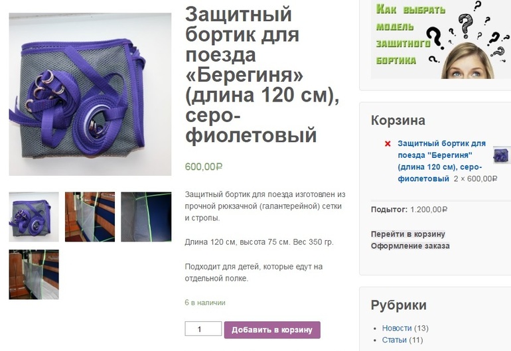Screen dimensions: 511x351
Task: Click the purple bag thumbnail below main photo
Action: [34, 217]
